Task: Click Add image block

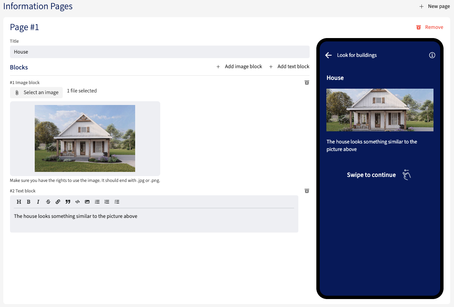Action: coord(239,67)
